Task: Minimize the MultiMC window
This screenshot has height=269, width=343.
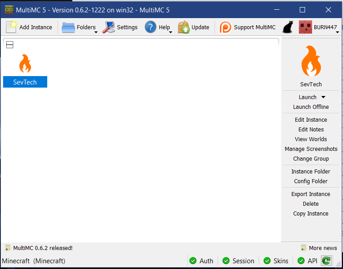Action: pos(277,10)
